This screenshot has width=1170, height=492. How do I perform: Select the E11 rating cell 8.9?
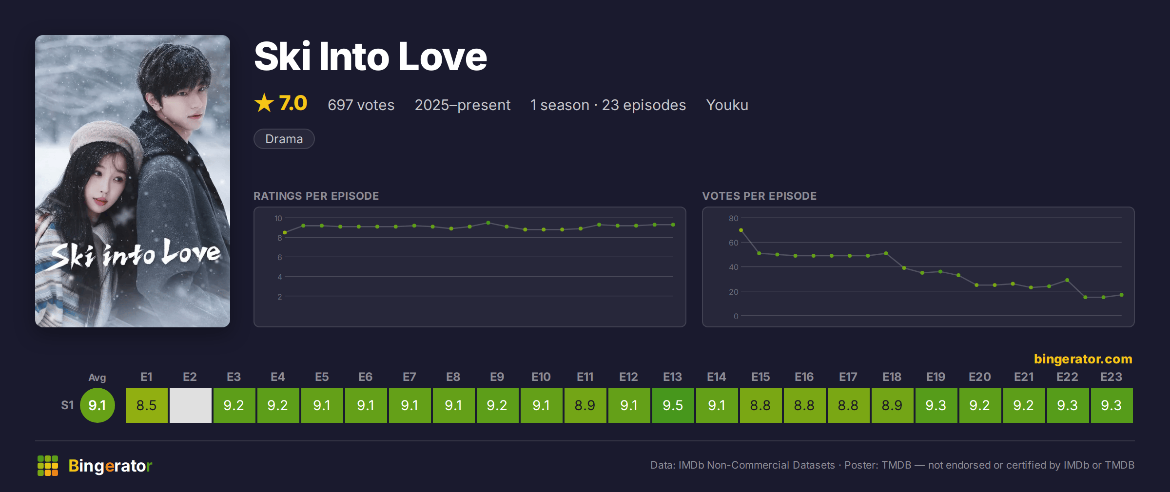(585, 405)
